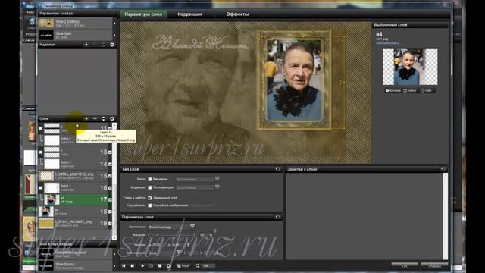Click the selected layer preview thumbnail

point(410,66)
